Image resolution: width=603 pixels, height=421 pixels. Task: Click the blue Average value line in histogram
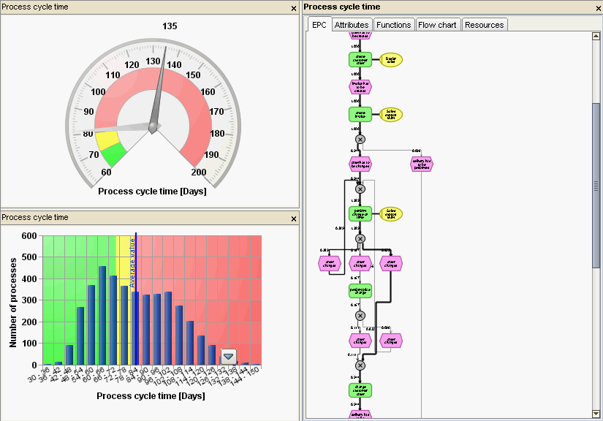coord(136,299)
